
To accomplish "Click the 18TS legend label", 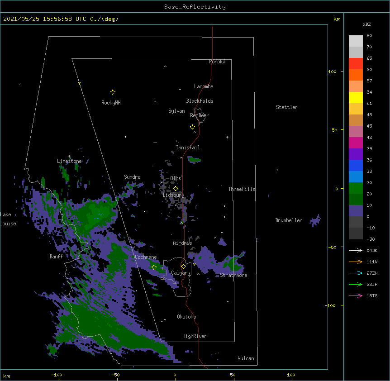I will tap(372, 295).
